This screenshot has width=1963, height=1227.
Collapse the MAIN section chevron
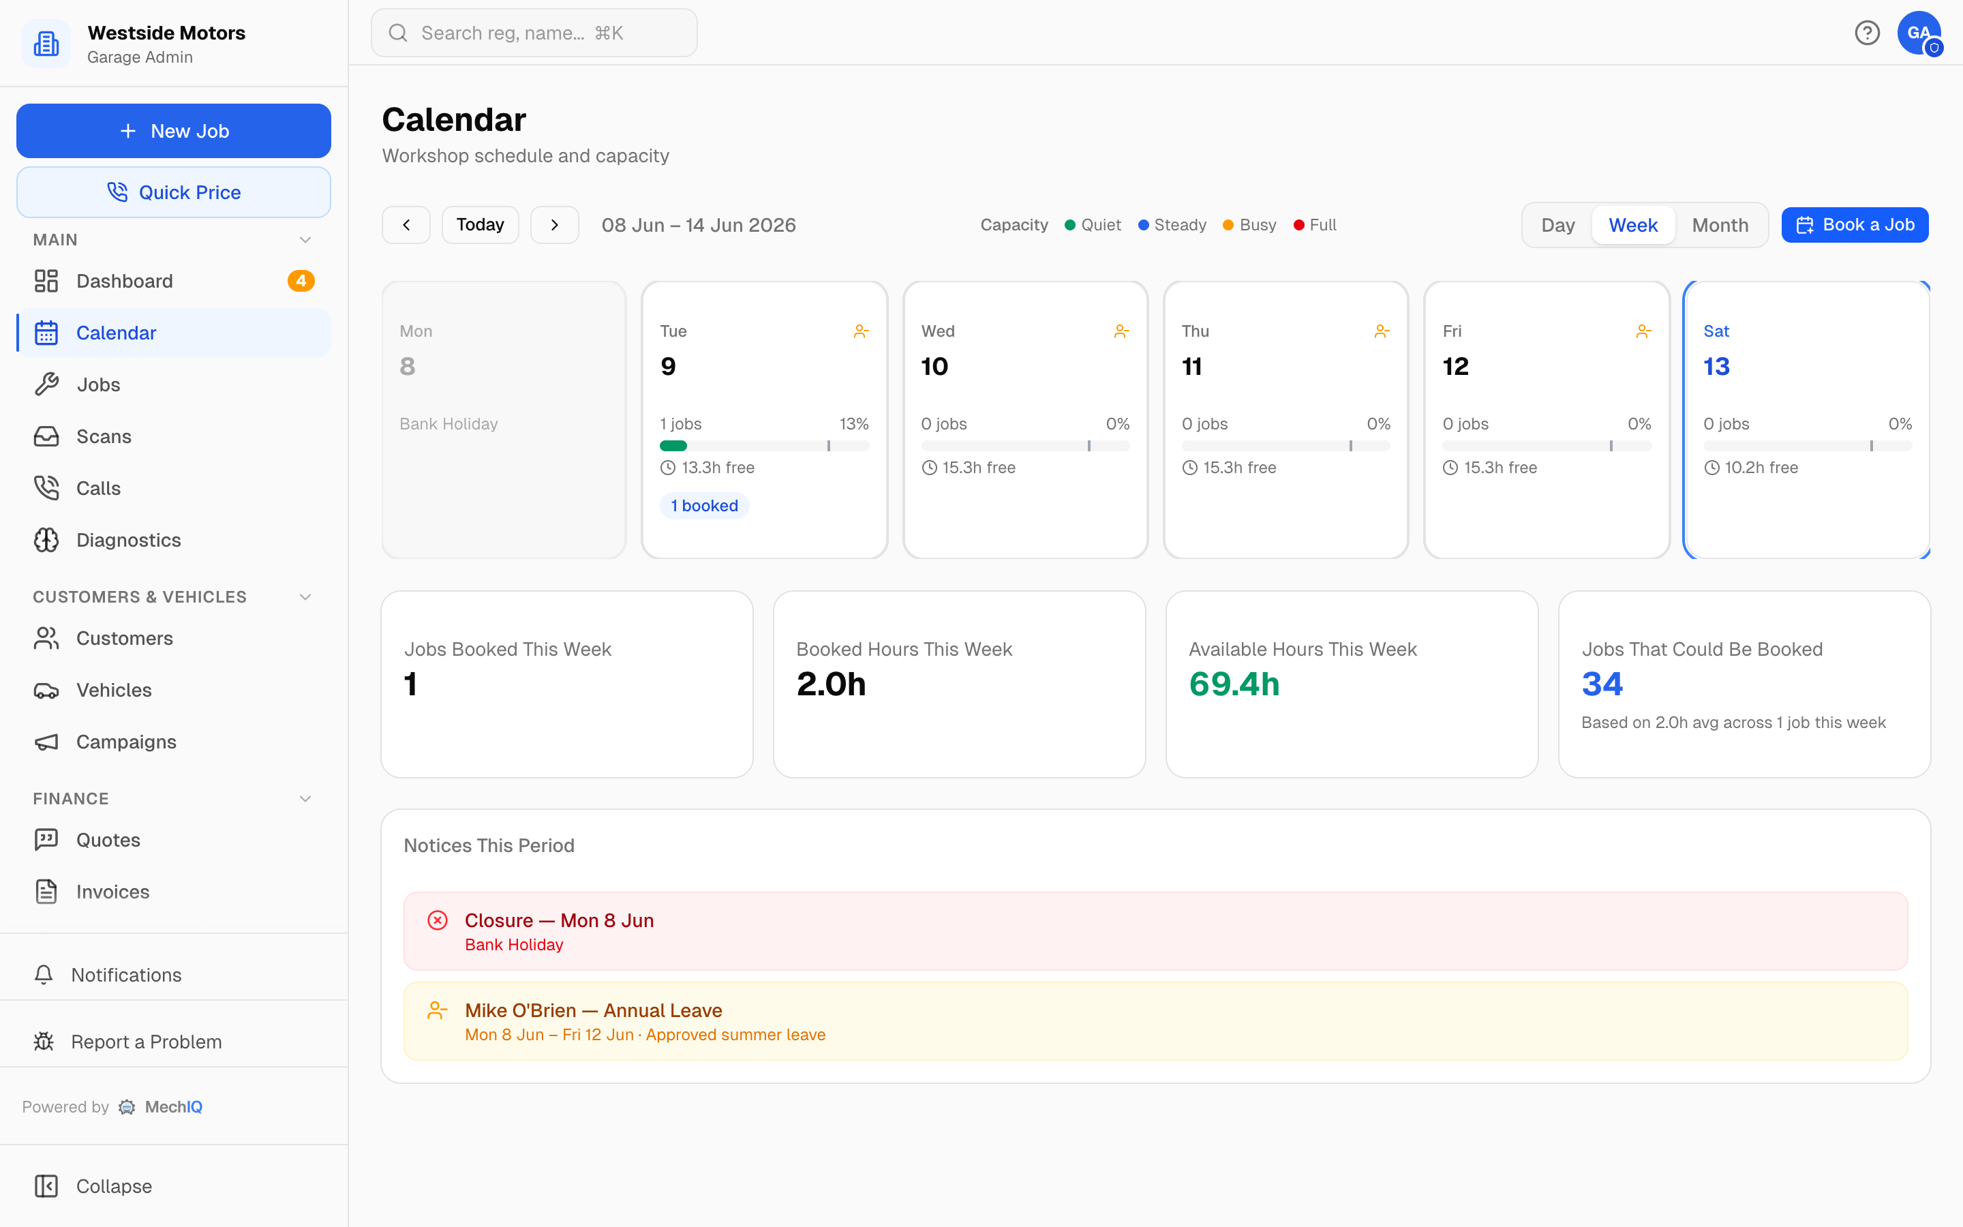pyautogui.click(x=305, y=240)
